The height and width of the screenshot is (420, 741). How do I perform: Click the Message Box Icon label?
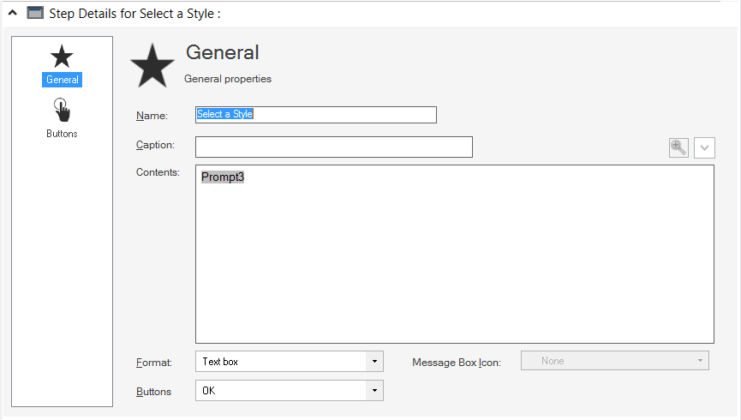point(457,363)
